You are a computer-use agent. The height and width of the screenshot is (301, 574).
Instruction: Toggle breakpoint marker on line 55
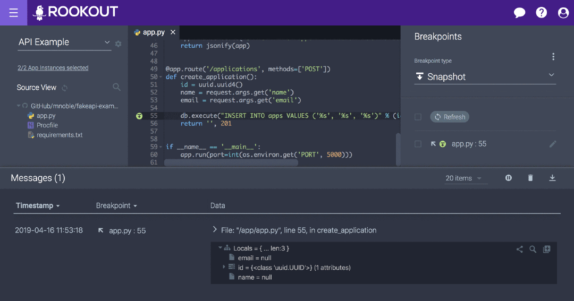point(139,116)
